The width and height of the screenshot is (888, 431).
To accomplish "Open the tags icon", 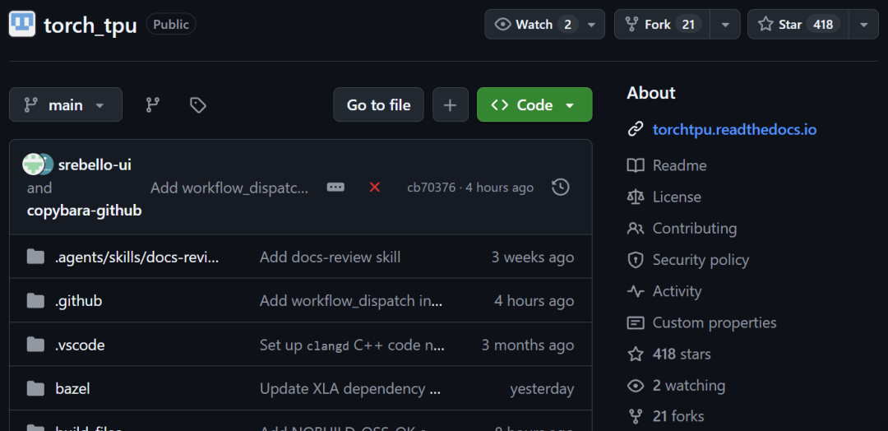I will [x=197, y=104].
